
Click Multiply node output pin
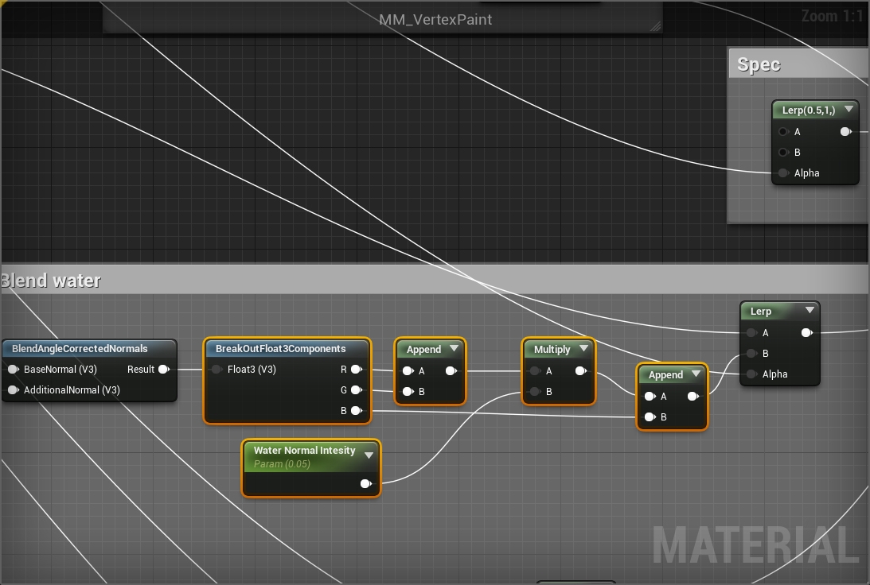pos(581,371)
